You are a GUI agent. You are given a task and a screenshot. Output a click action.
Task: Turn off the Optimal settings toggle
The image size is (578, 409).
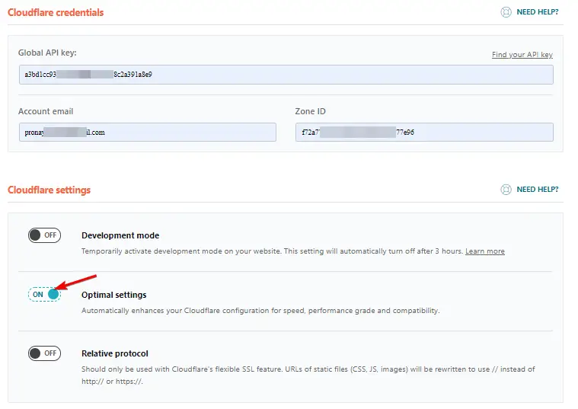point(44,294)
